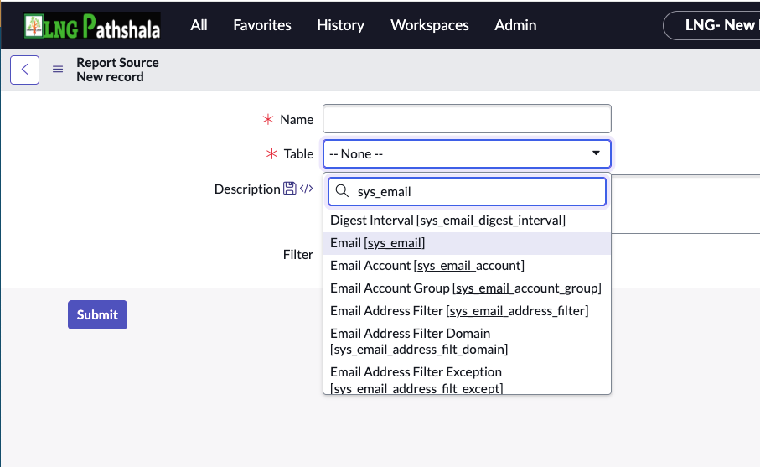Viewport: 760px width, 467px height.
Task: Select Email Address Filter Domain option
Action: tap(467, 341)
